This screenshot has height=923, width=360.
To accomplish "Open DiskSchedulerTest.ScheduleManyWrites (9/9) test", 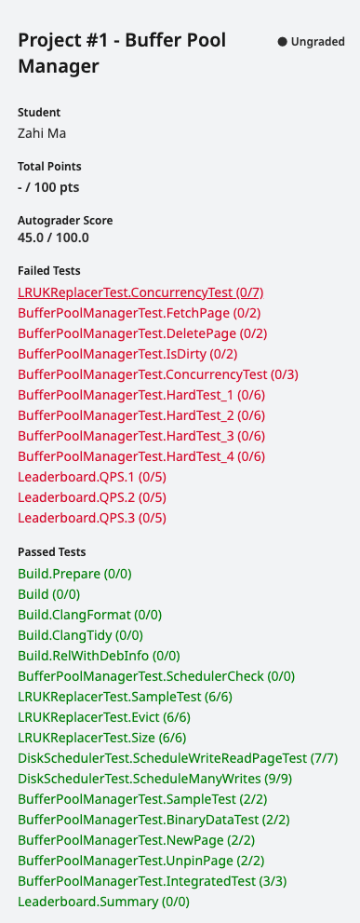I will (155, 779).
